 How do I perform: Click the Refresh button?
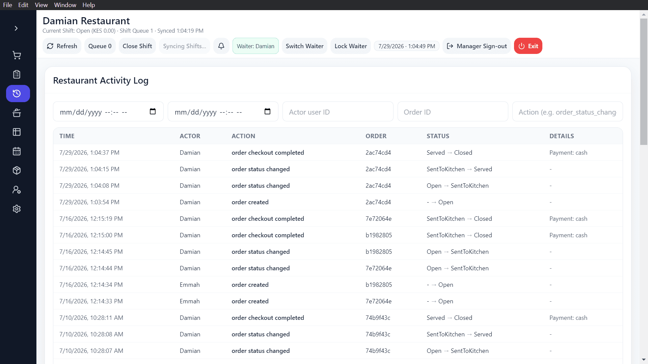(62, 46)
